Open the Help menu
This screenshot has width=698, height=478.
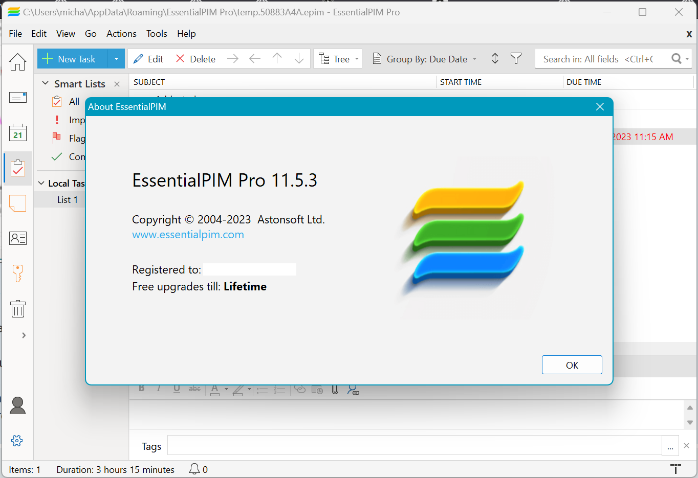[186, 34]
